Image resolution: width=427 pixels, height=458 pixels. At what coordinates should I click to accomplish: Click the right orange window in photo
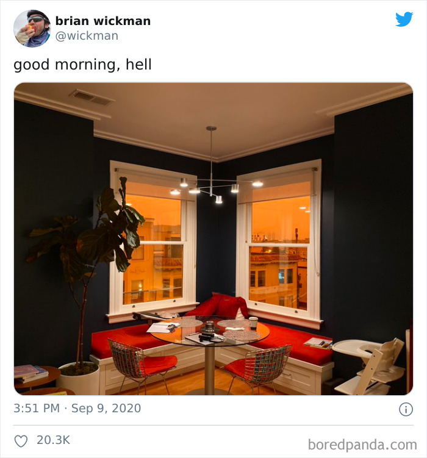click(278, 241)
